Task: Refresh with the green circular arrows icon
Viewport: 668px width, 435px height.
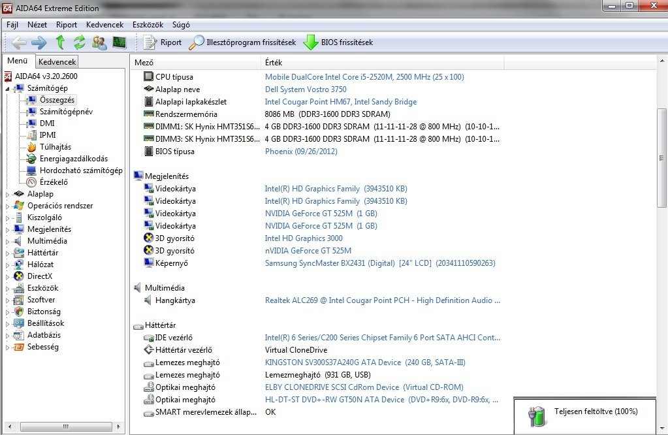Action: tap(79, 42)
